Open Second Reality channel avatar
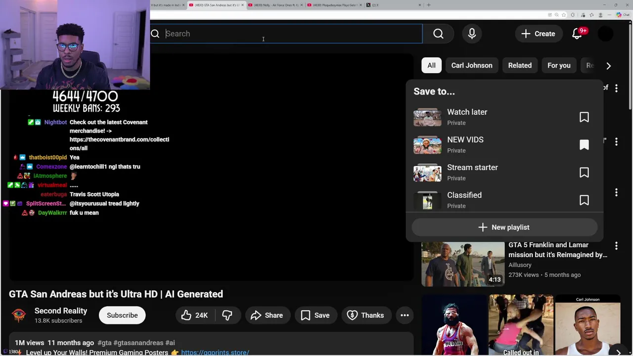The height and width of the screenshot is (356, 633). (19, 315)
